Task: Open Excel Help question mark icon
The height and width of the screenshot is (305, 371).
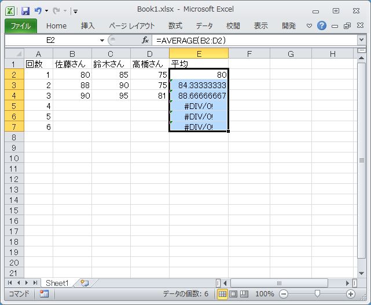Action: (322, 26)
